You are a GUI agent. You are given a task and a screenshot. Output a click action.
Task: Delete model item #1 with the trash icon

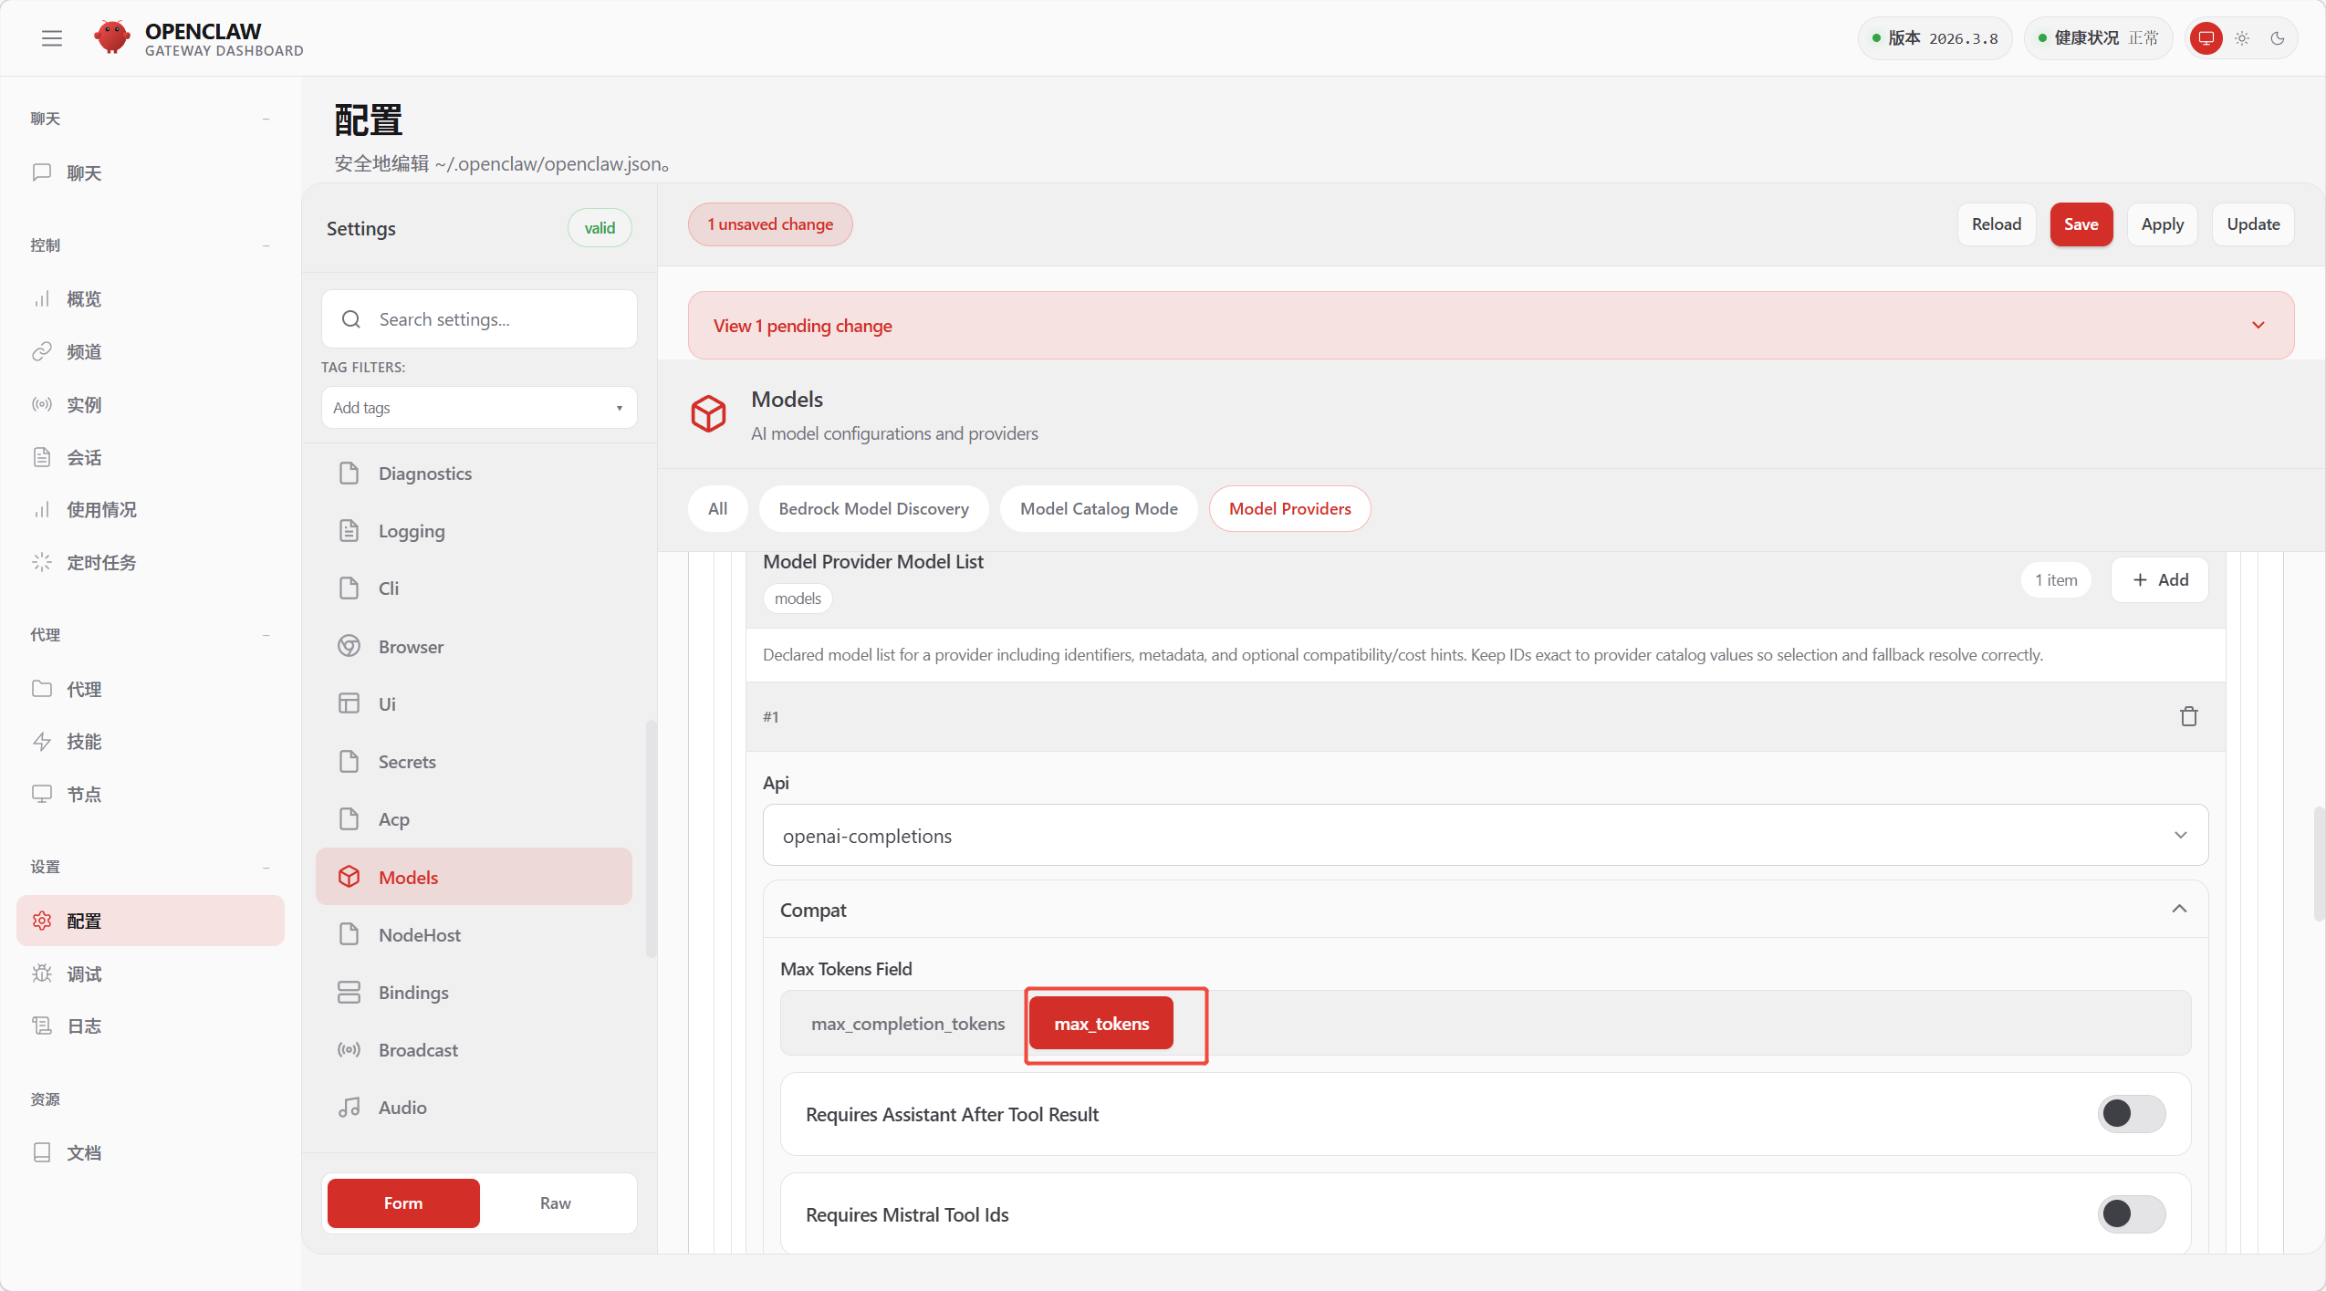coord(2188,716)
